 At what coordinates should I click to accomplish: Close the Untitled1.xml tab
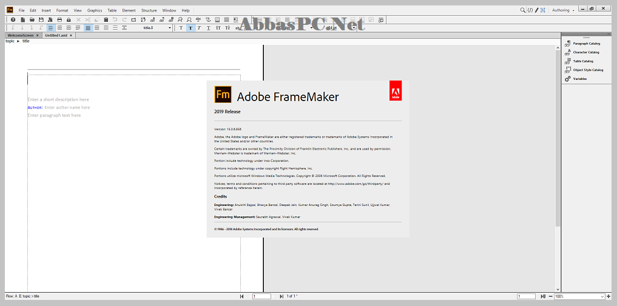tap(71, 35)
